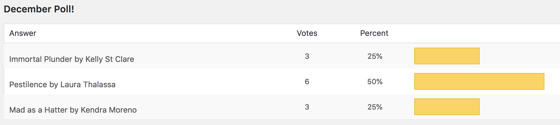Screen dimensions: 560x125
Task: Click the long yellow bar for Pestilence
Action: pos(479,81)
